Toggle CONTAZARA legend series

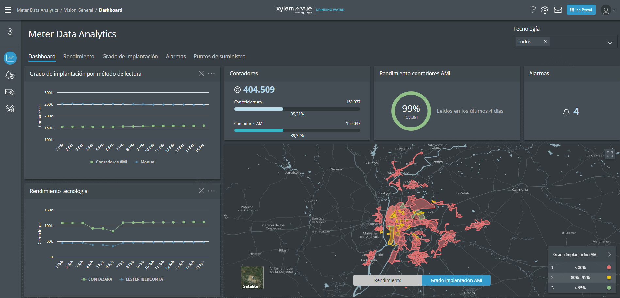(97, 279)
